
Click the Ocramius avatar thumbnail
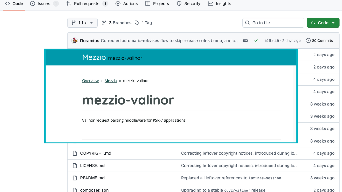[x=75, y=40]
